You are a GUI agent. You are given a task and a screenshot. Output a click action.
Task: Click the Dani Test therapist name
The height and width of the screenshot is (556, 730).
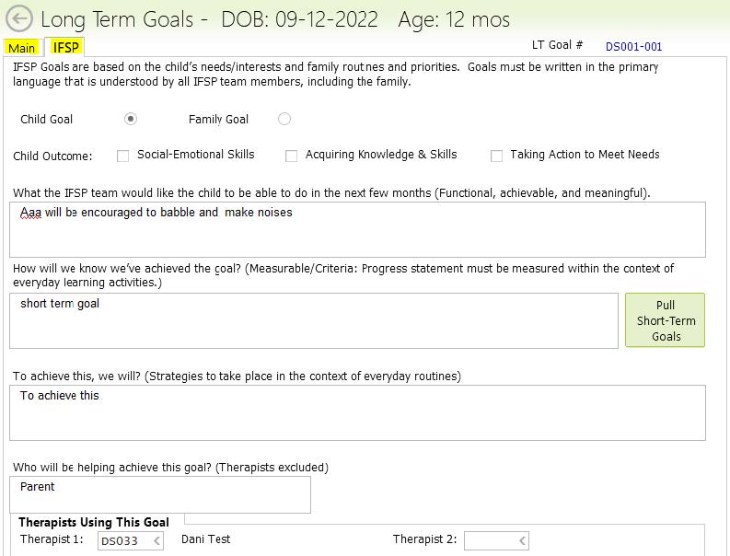[x=206, y=539]
